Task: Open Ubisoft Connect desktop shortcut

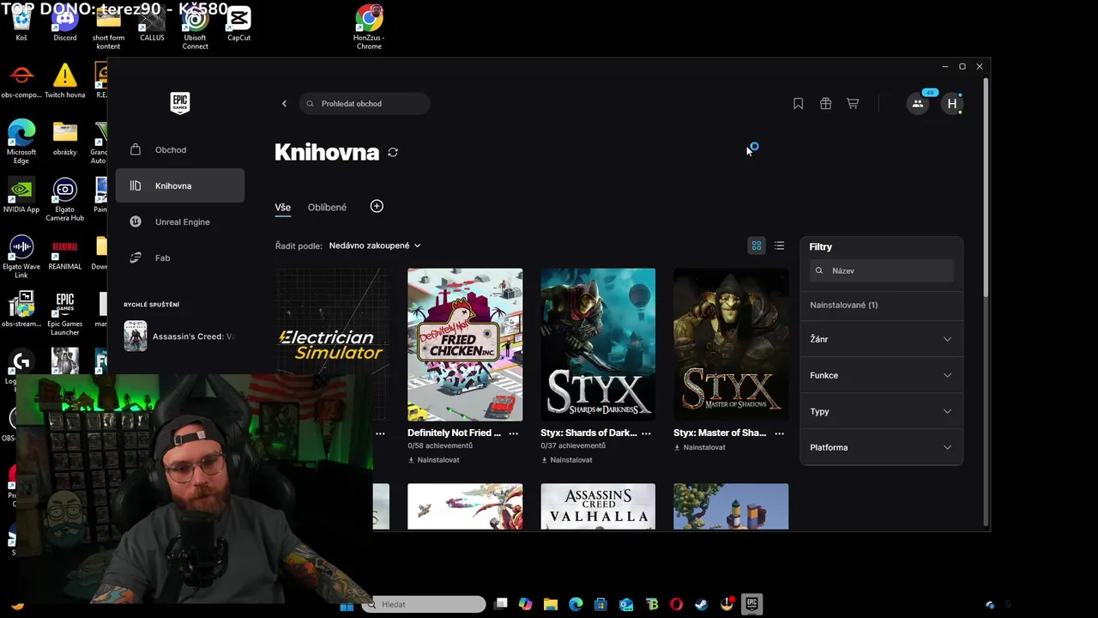Action: point(195,27)
